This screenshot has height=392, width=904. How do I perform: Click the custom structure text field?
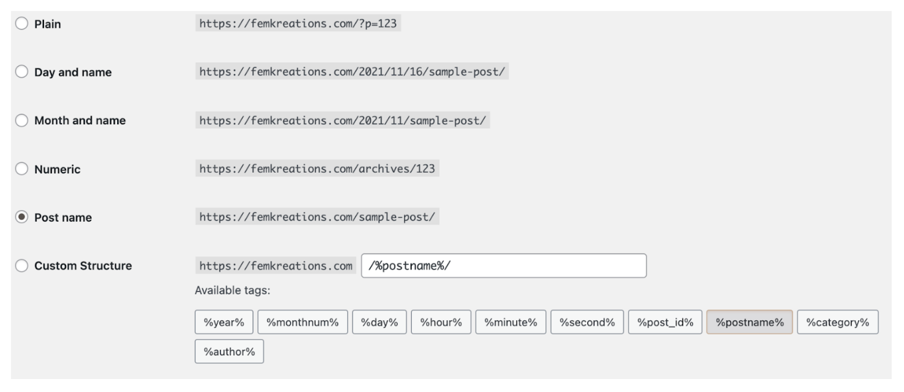(504, 266)
